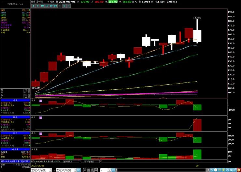Viewport: 241px width, 172px height.
Task: Click the 出場 N/A legend row
Action: coord(15,33)
